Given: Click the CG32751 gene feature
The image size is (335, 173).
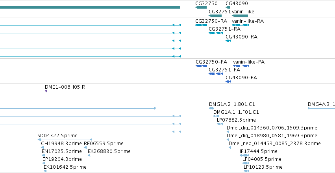Looking at the screenshot, I should point(215,16).
